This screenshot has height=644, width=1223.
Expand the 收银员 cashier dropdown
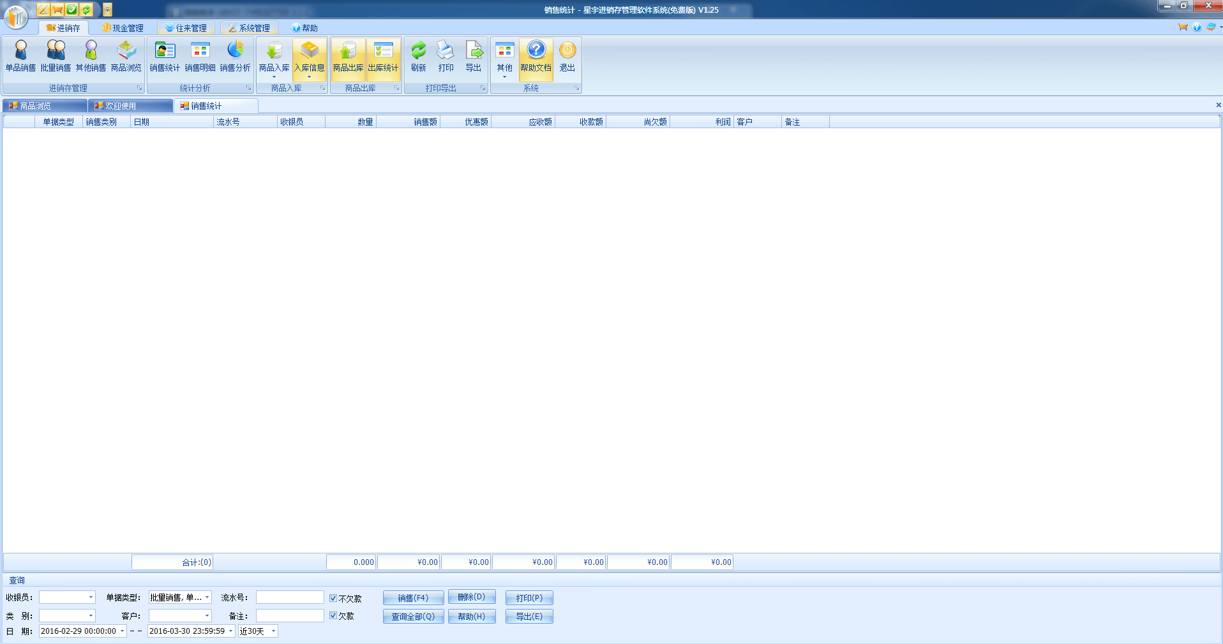[x=91, y=597]
